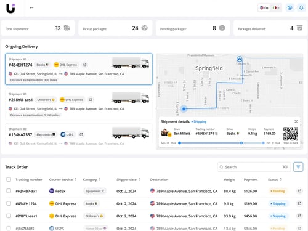Click the progress slider end point Oct 2
Screen dimensions: 308x231
[263, 143]
